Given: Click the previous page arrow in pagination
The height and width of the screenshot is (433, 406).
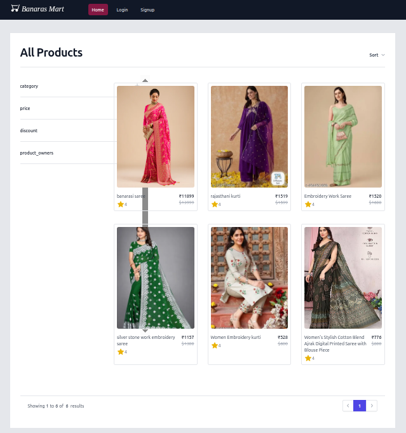Looking at the screenshot, I should pyautogui.click(x=348, y=406).
